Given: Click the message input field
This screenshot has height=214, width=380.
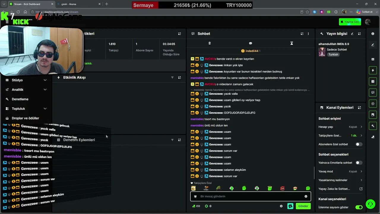Looking at the screenshot, I should point(251,196).
